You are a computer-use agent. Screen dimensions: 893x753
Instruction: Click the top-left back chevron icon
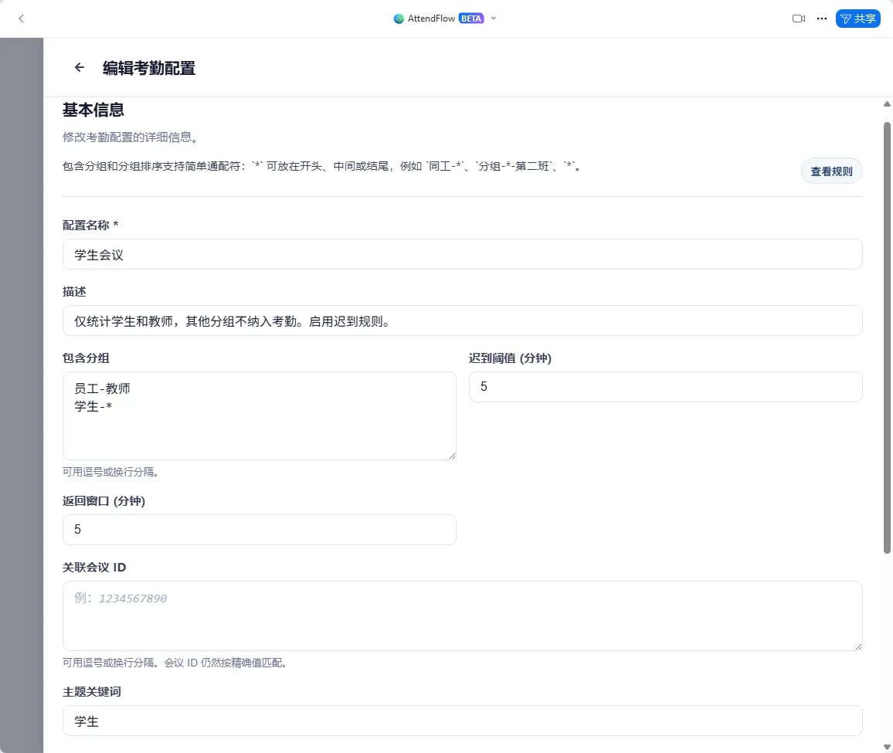21,19
